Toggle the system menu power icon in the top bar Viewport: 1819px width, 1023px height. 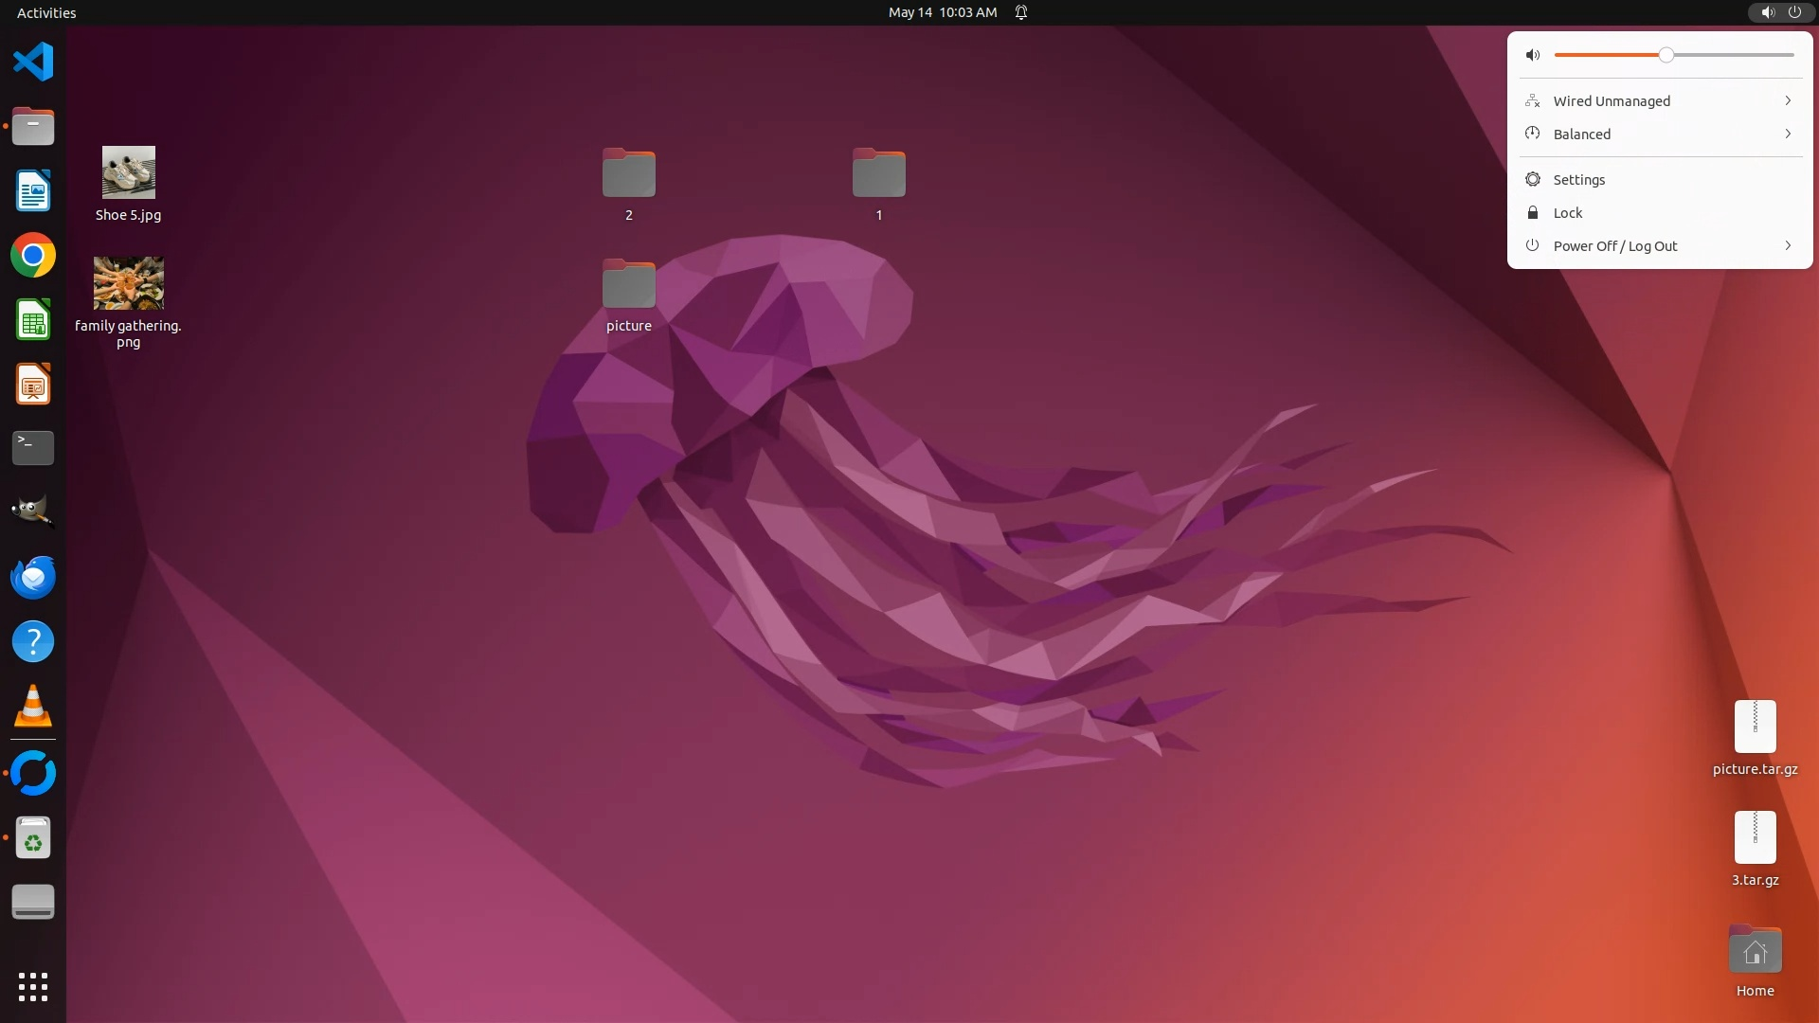point(1794,12)
